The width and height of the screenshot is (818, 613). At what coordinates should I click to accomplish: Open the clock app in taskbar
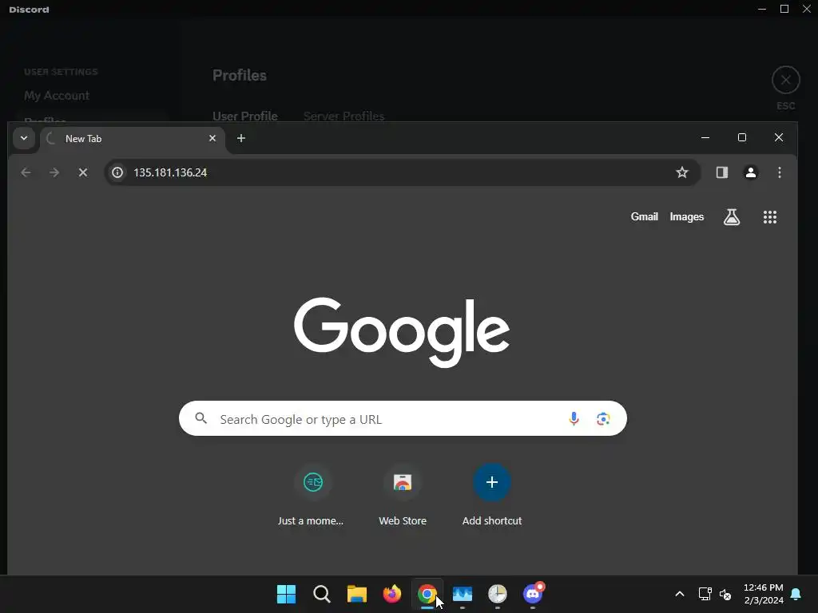(498, 594)
